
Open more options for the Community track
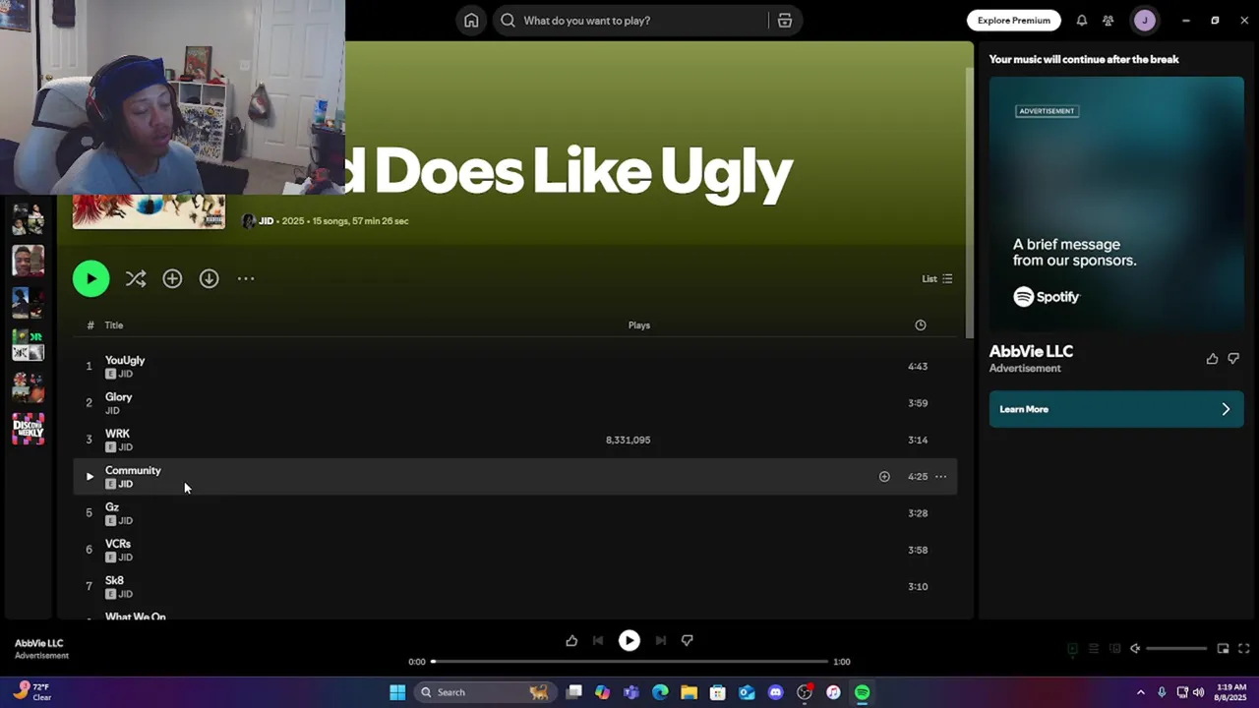940,477
